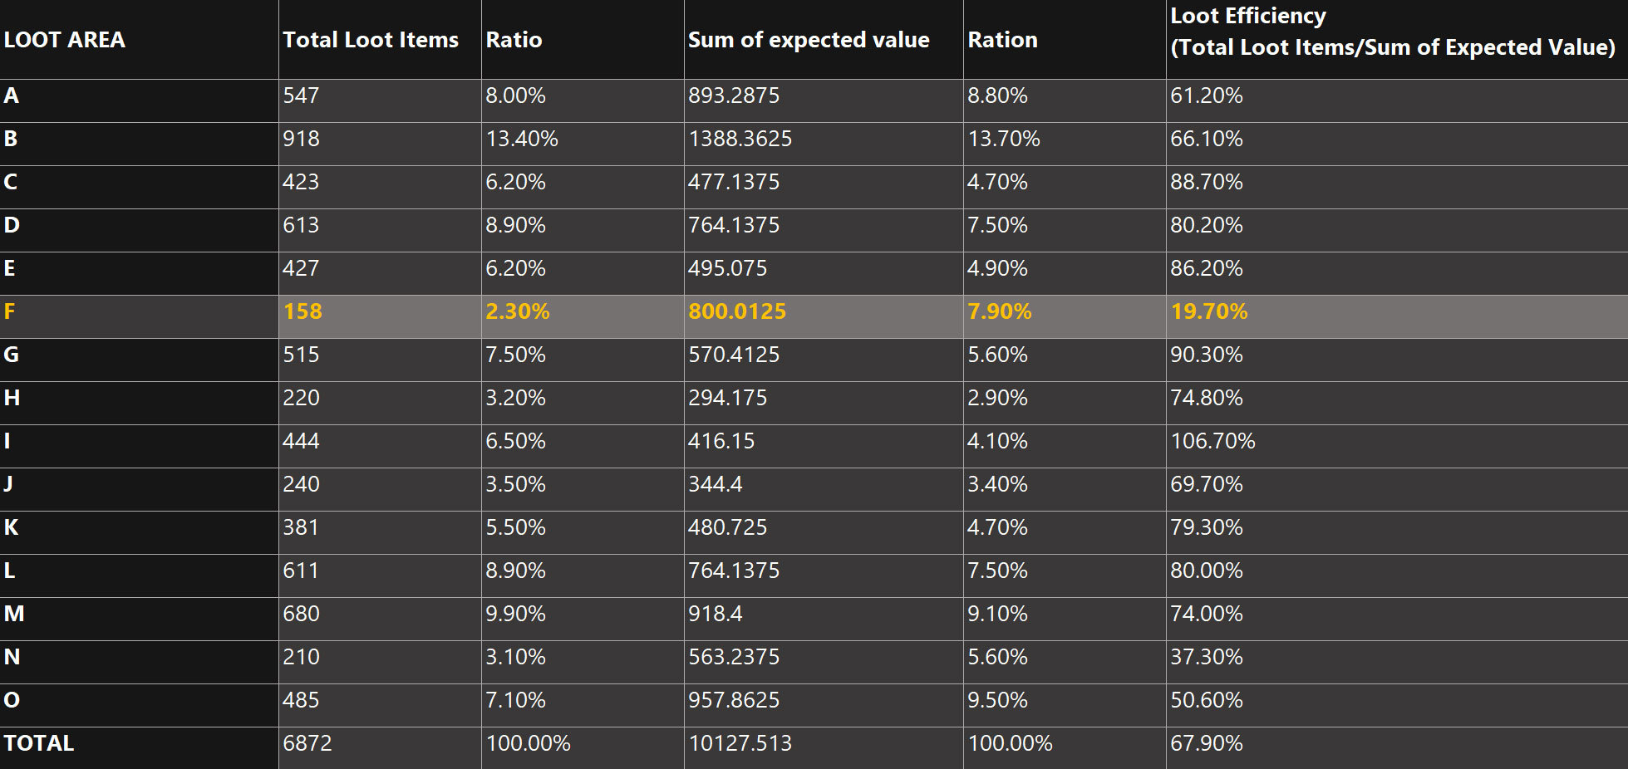The width and height of the screenshot is (1628, 769).
Task: Select row O label cell
Action: coord(12,700)
